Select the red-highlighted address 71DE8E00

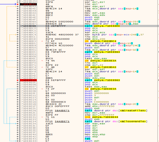[x=29, y=80]
